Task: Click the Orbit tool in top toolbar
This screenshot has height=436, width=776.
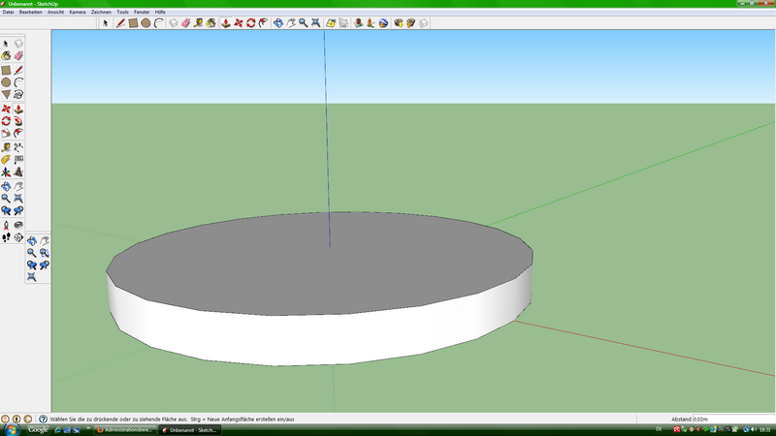Action: coord(277,22)
